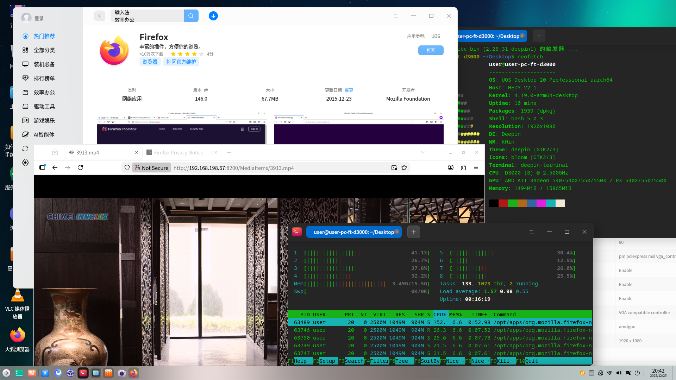
Task: Open the Firefox hamburger application menu
Action: point(476,168)
